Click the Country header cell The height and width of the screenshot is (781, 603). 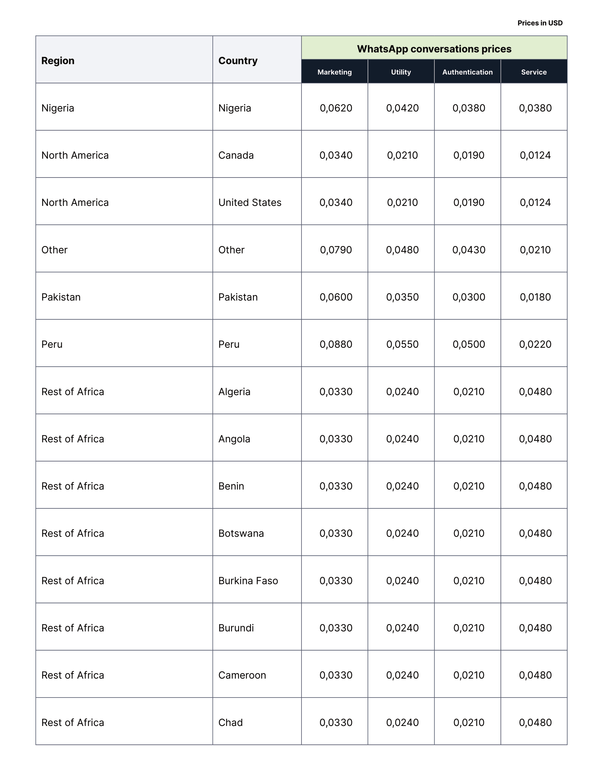(238, 61)
